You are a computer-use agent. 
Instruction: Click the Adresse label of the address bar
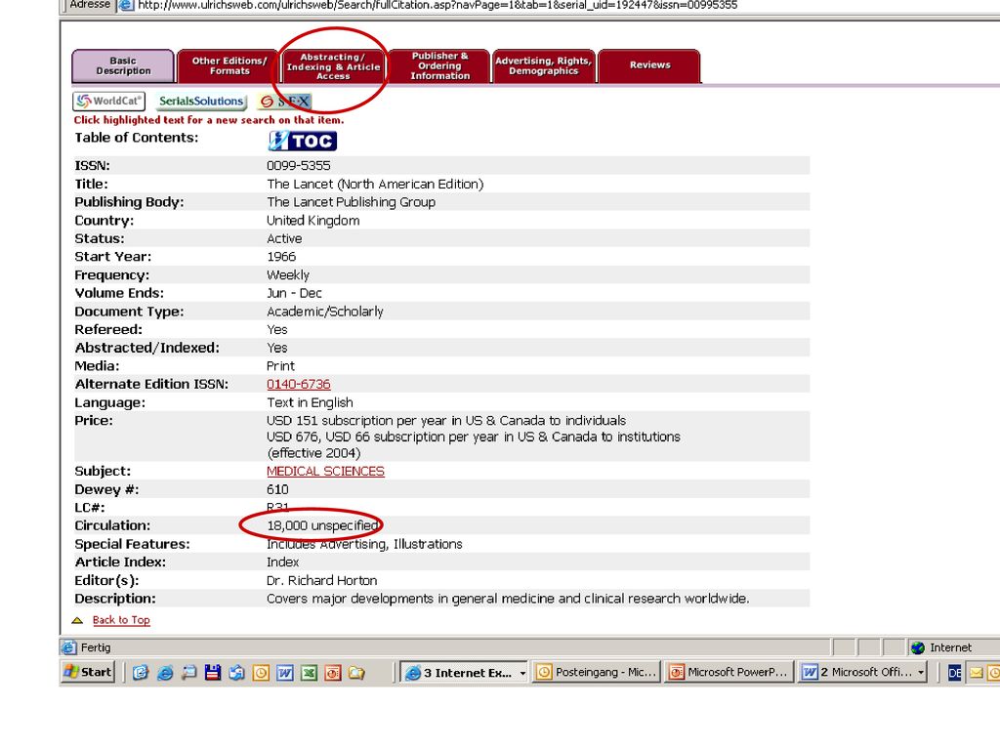click(90, 5)
